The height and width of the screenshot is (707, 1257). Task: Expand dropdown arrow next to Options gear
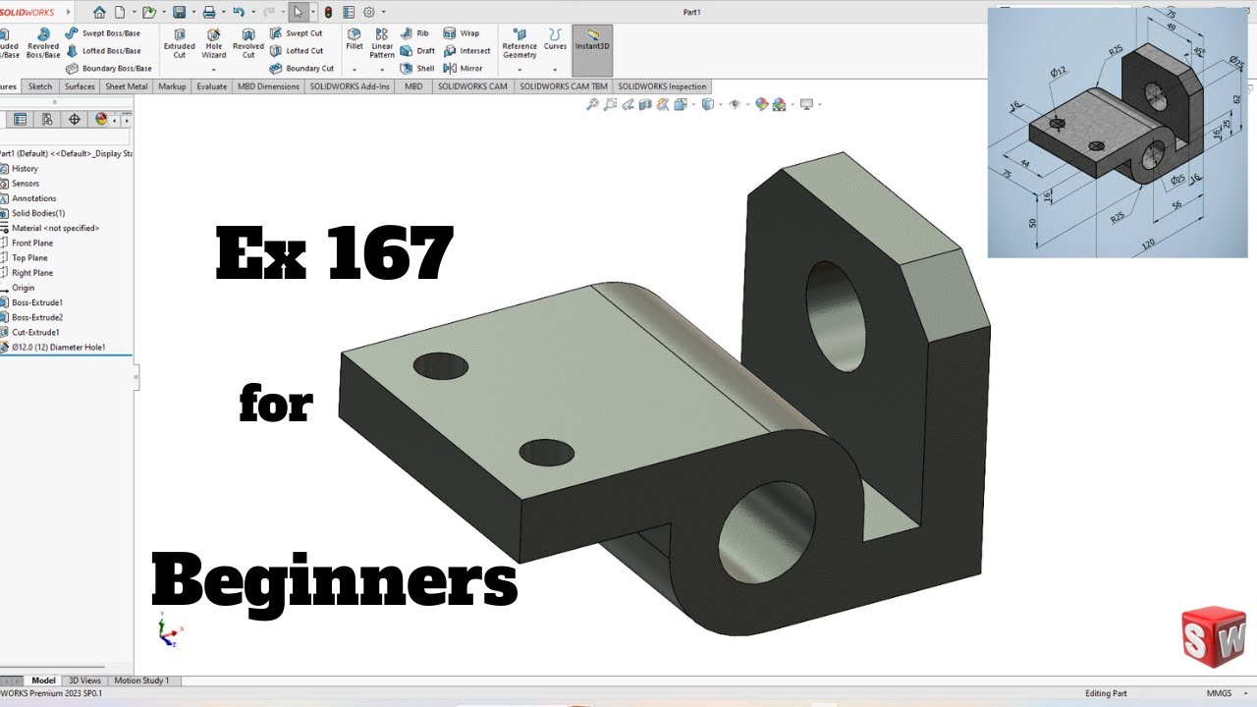point(382,13)
